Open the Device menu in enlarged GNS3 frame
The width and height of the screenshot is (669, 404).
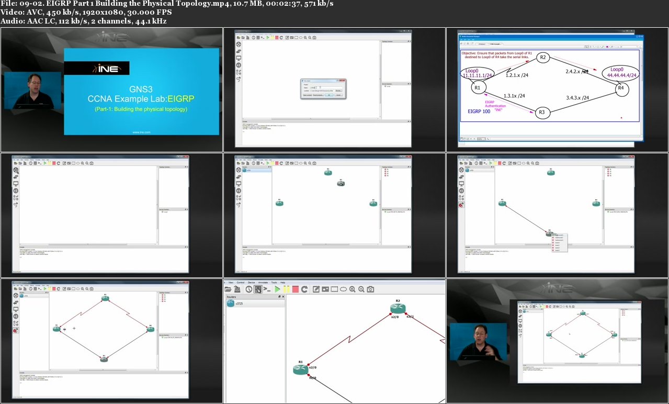pos(251,283)
